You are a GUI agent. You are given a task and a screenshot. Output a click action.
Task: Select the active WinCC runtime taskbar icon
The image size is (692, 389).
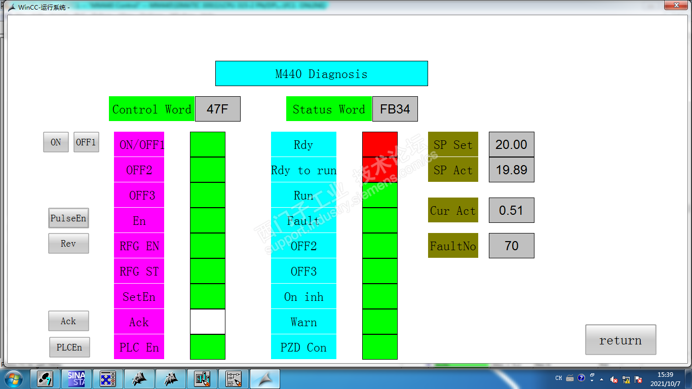coord(265,379)
